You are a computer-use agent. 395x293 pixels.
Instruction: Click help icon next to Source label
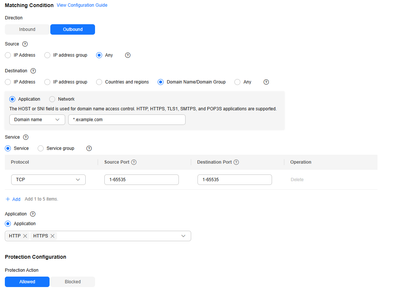coord(25,44)
